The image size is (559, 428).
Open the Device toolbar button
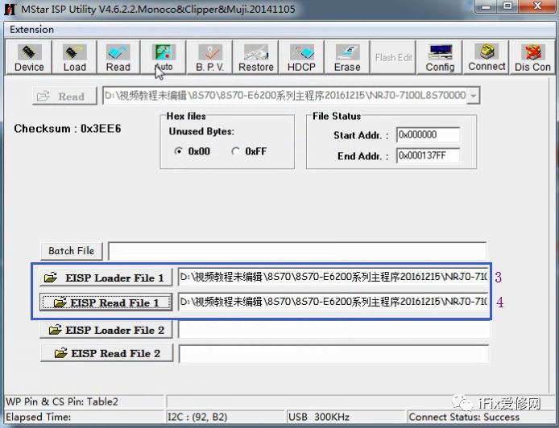[x=29, y=57]
